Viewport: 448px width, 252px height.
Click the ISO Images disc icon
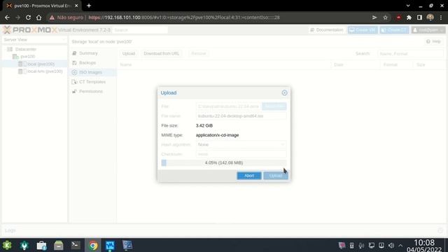pos(75,72)
